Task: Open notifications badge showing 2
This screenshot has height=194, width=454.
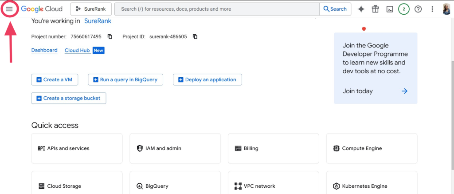Action: click(x=403, y=9)
